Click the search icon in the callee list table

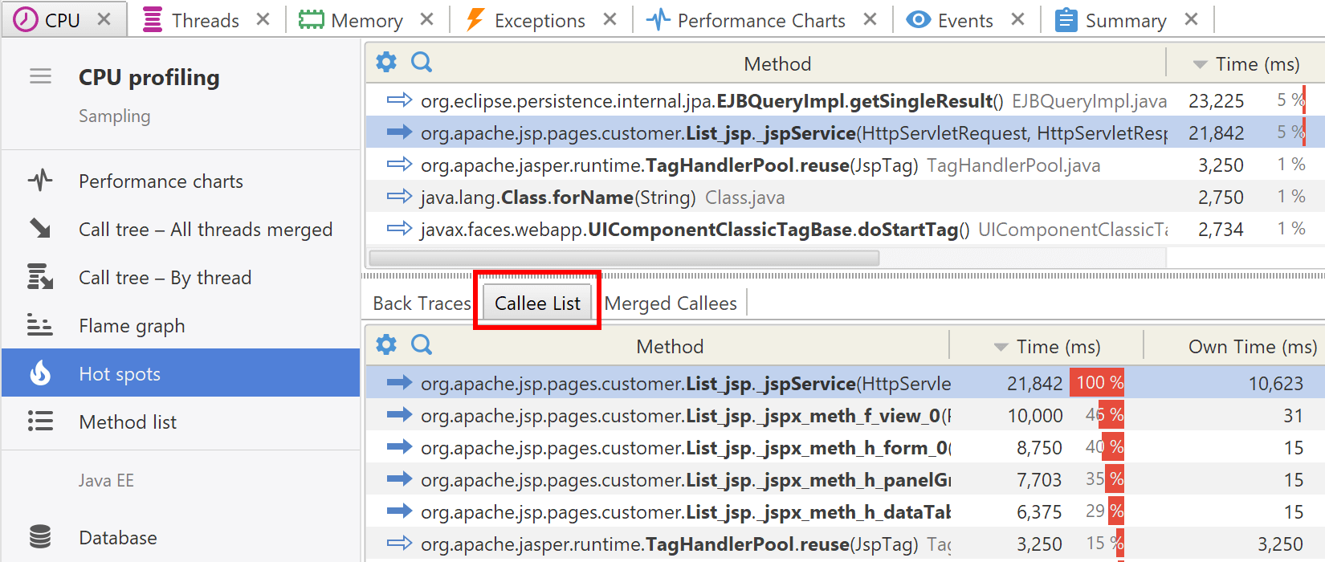(x=422, y=344)
